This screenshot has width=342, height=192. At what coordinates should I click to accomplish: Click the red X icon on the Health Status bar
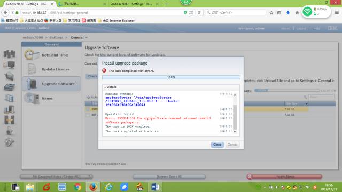coord(250,177)
